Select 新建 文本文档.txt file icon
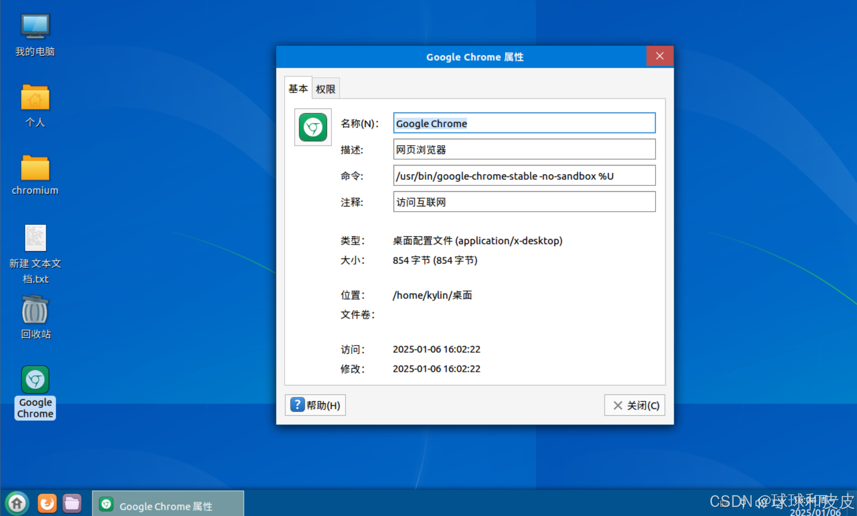Screen dimensions: 857x516 click(35, 238)
